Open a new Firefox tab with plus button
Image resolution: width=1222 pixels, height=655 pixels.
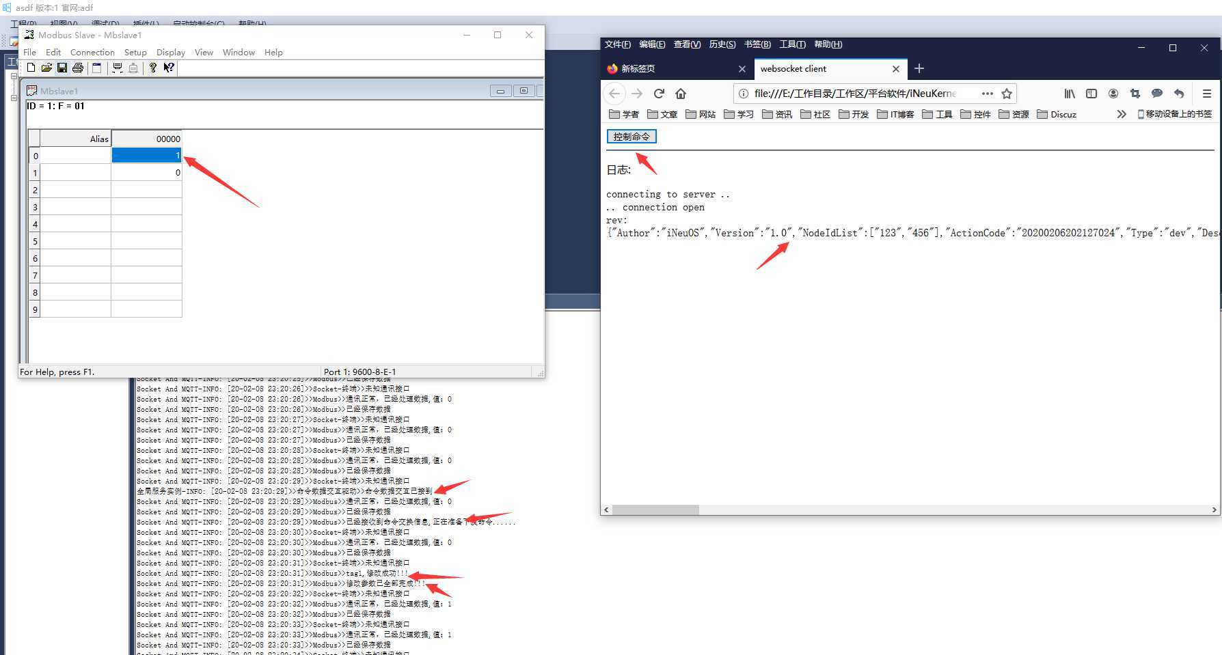[x=919, y=68]
